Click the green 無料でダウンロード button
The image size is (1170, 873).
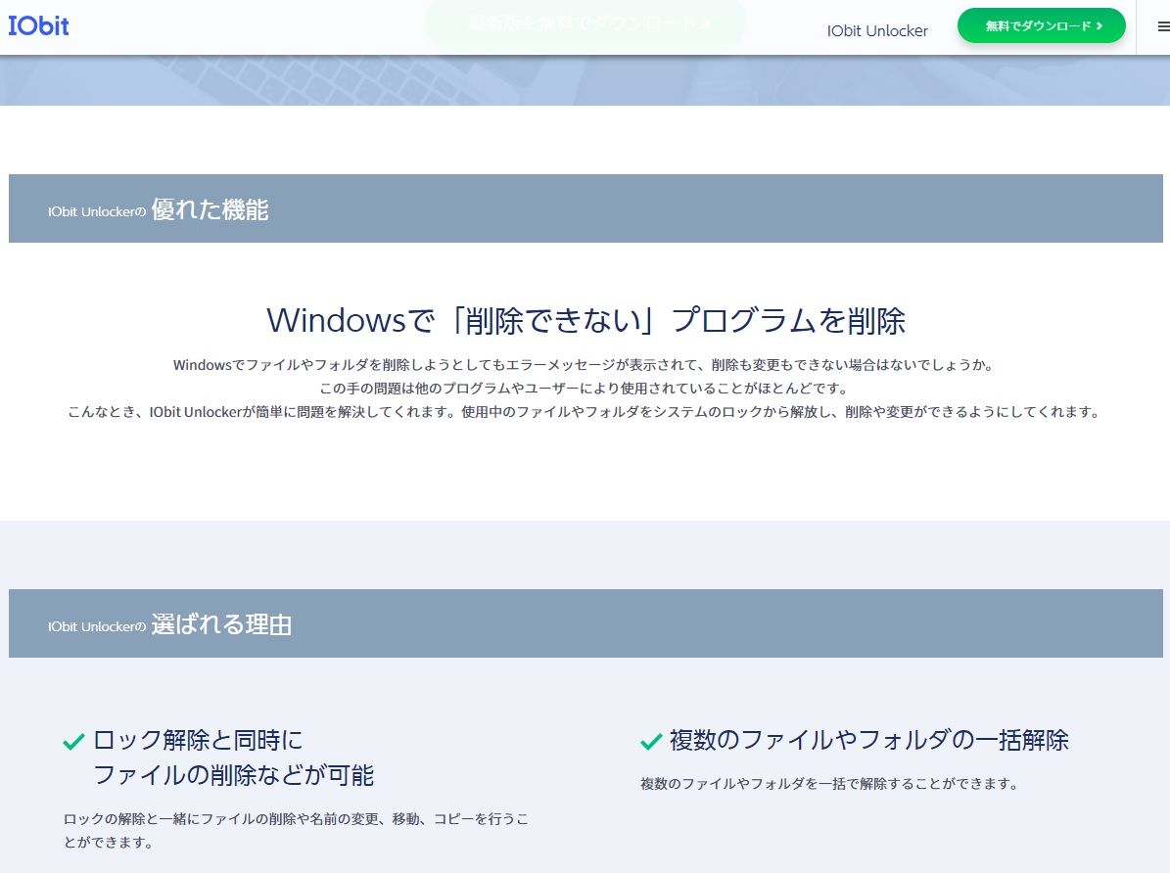1041,26
